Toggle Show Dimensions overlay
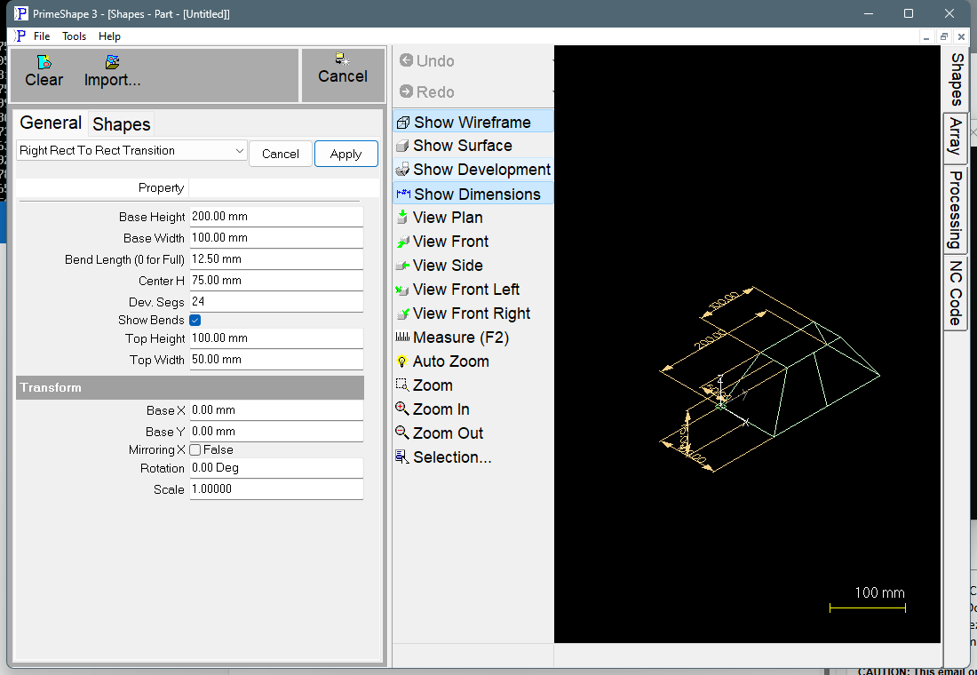The width and height of the screenshot is (977, 675). coord(473,194)
